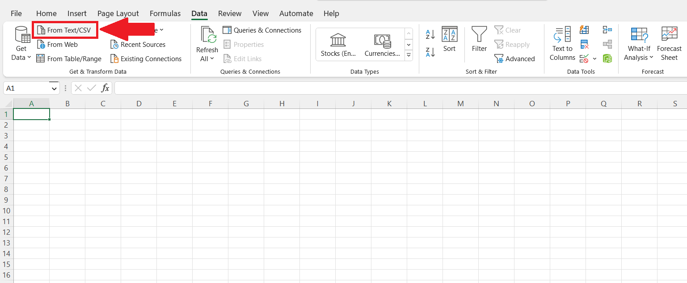Open the Page Layout tab
687x283 pixels.
[118, 13]
